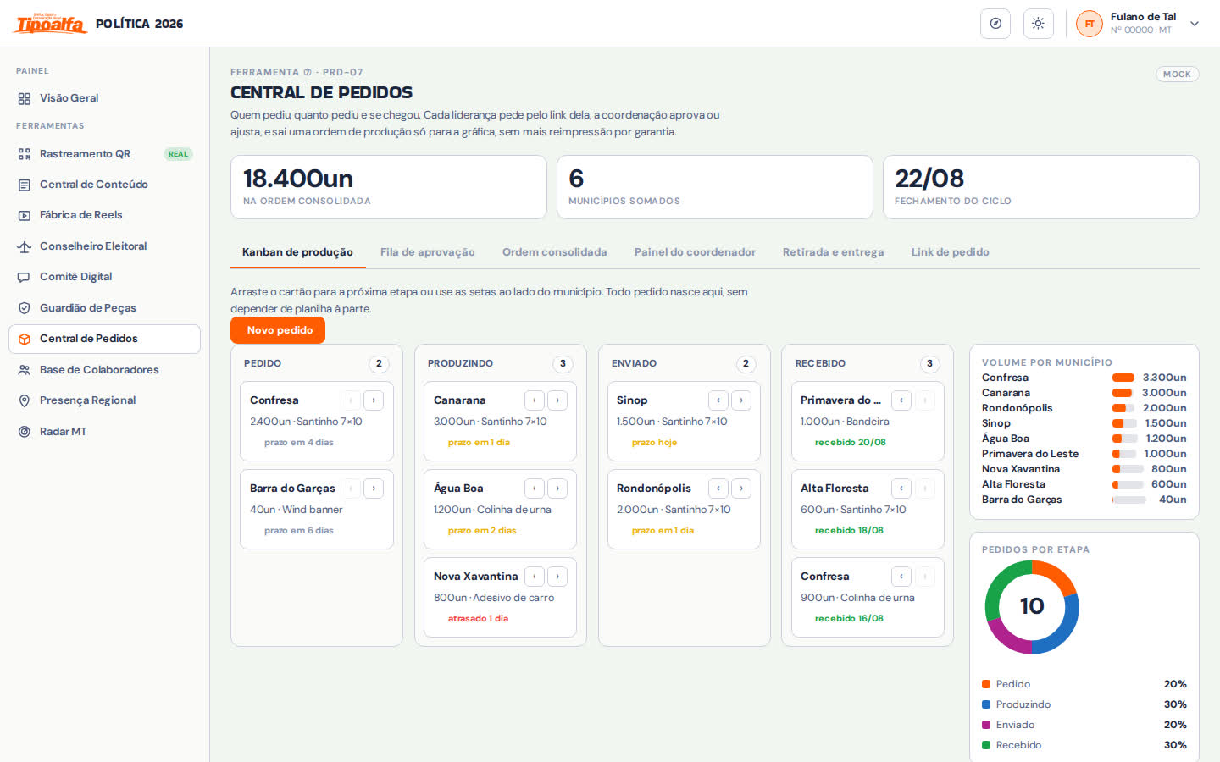This screenshot has height=762, width=1220.
Task: Open the Painel do coordenador tab
Action: 695,252
